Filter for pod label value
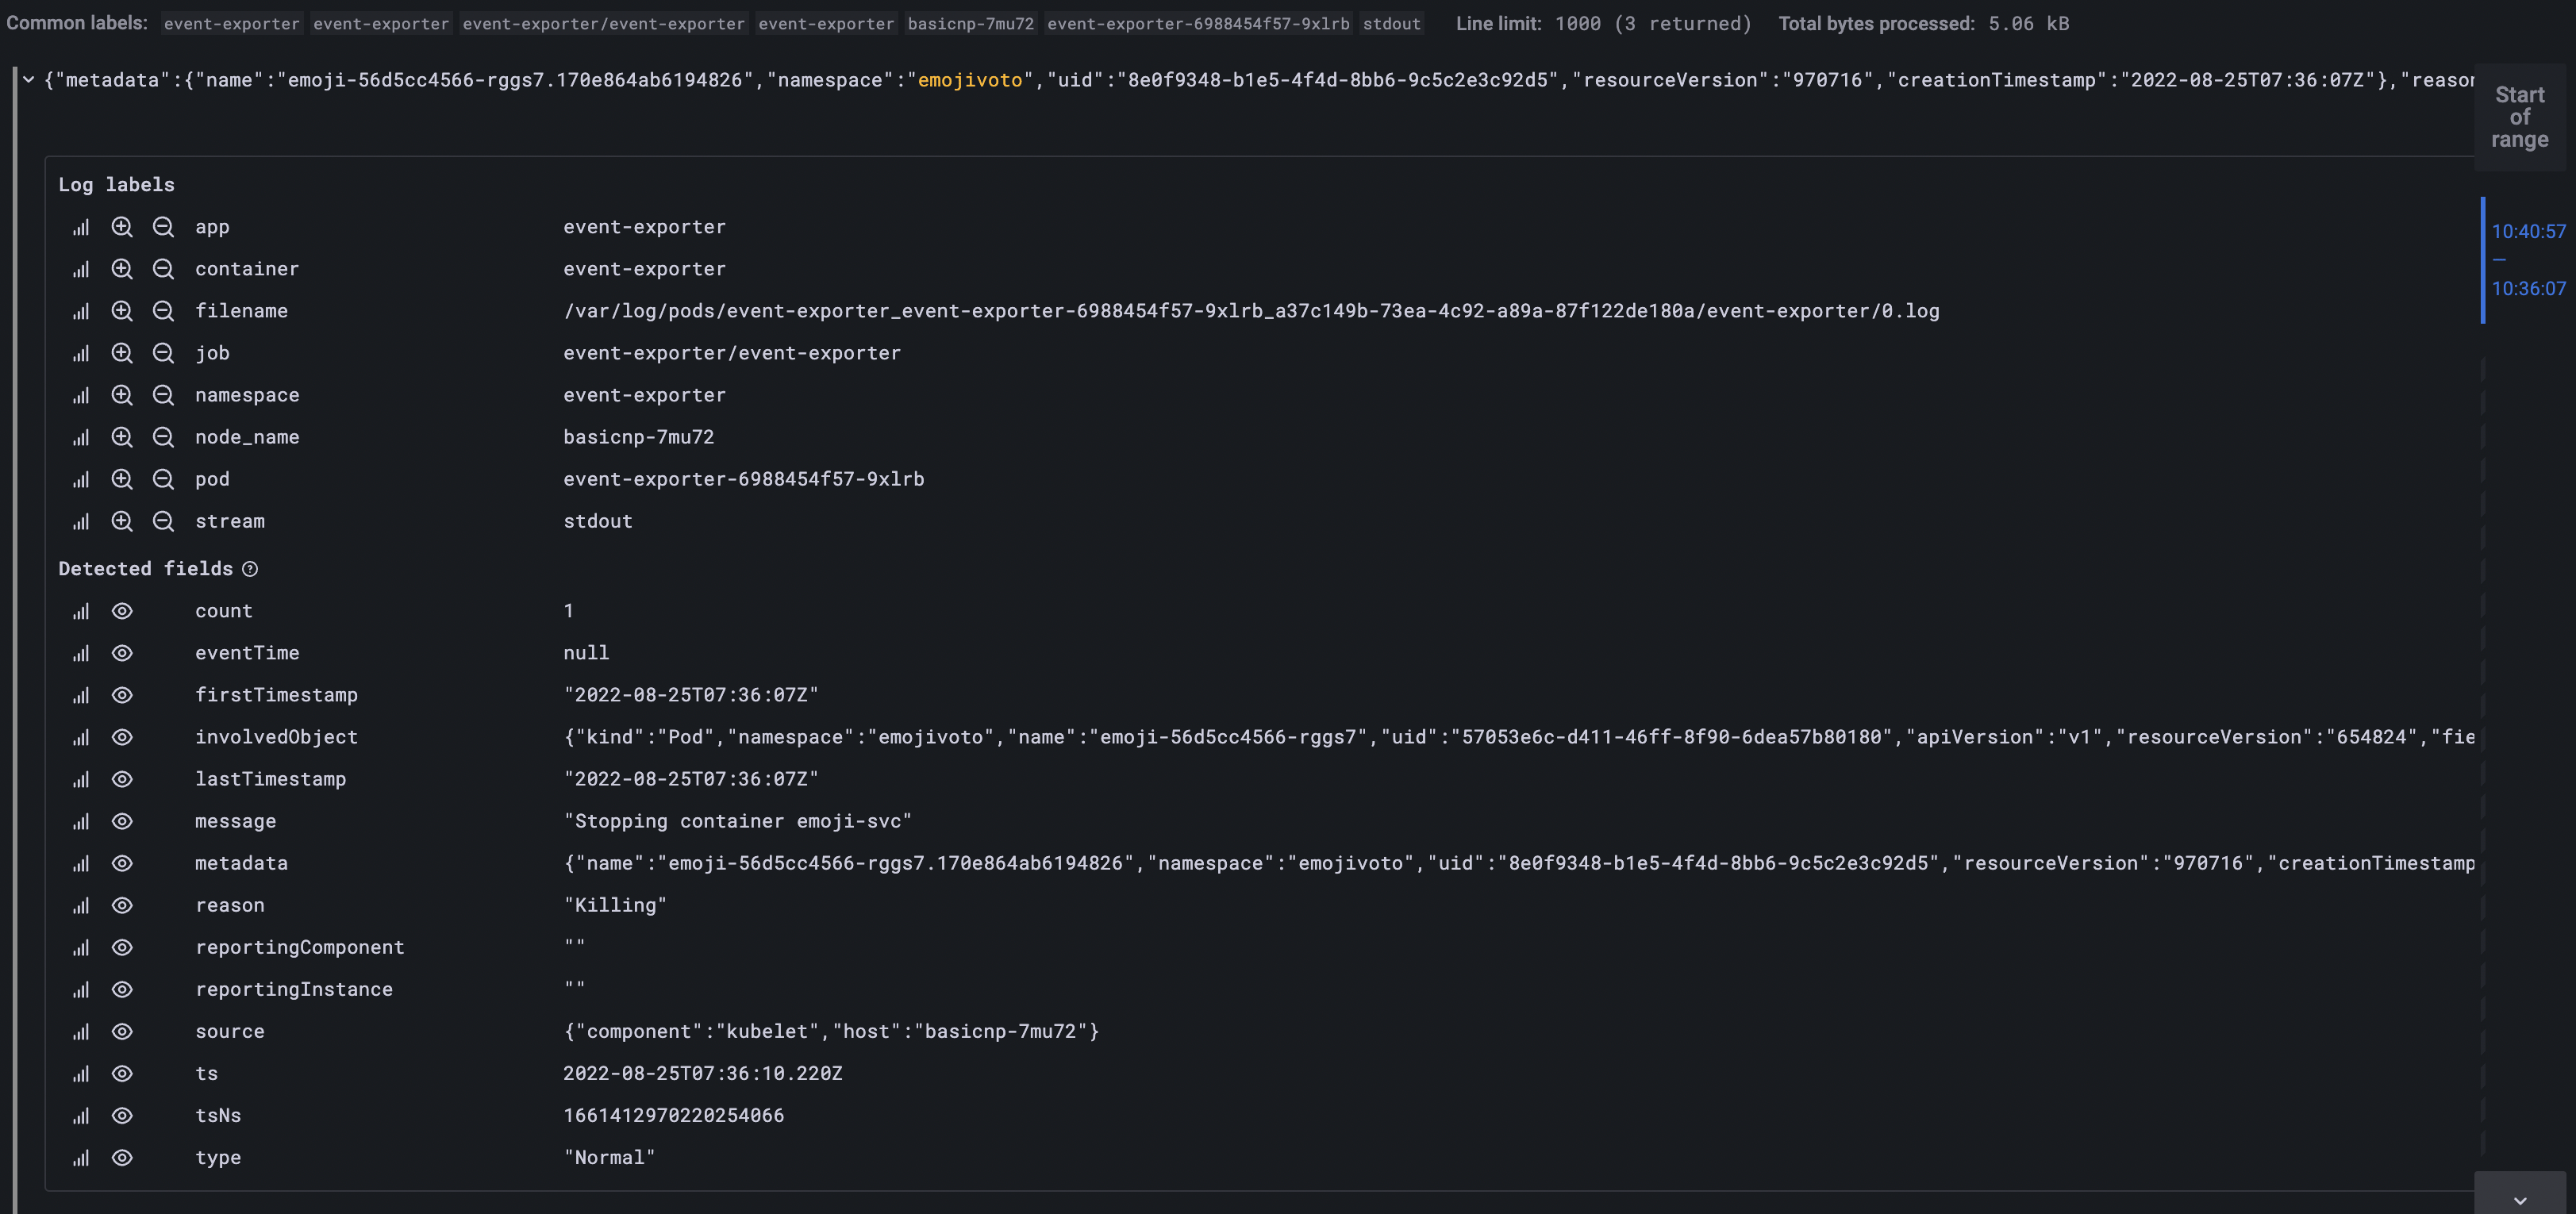The height and width of the screenshot is (1214, 2576). coord(122,479)
